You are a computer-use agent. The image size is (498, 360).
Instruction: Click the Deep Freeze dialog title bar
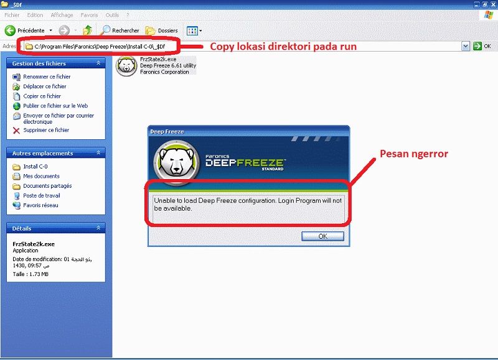(x=248, y=131)
